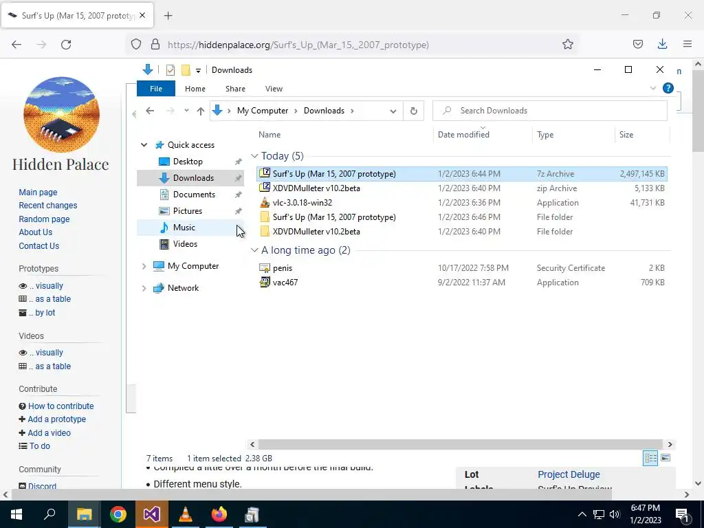Click the pin icon next to Desktop

coord(238,162)
